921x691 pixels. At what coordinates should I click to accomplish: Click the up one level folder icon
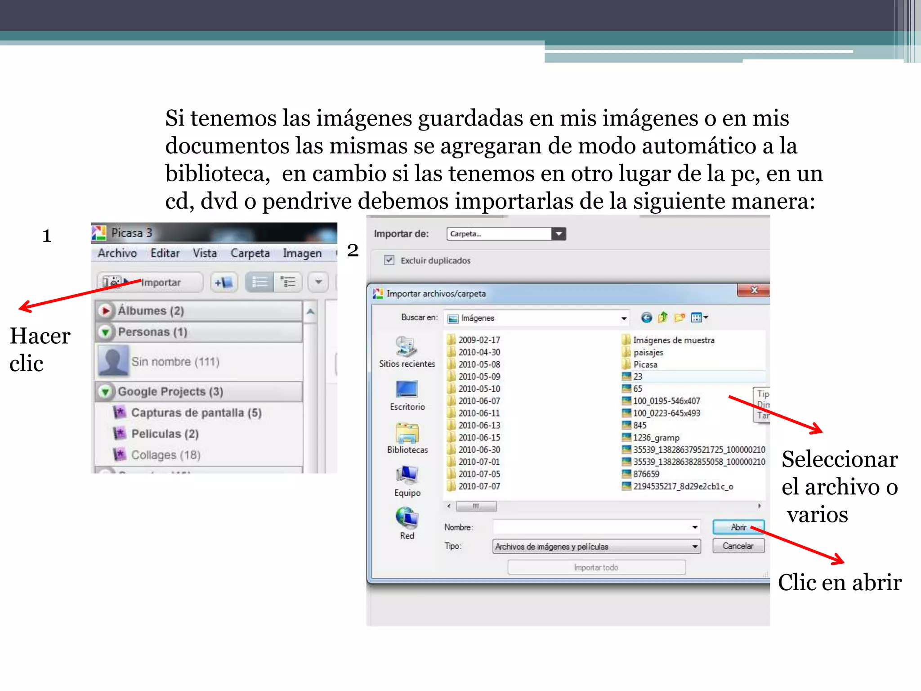click(663, 318)
